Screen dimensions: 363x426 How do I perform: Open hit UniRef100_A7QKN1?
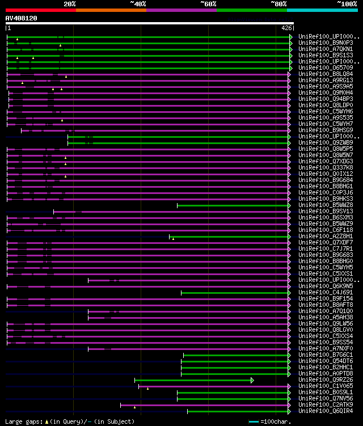(x=326, y=49)
